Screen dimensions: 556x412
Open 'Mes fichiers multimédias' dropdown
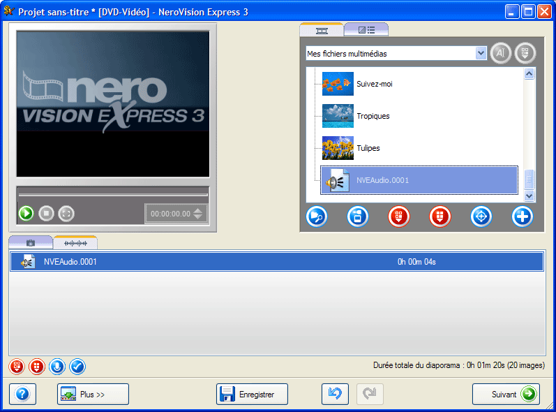481,54
